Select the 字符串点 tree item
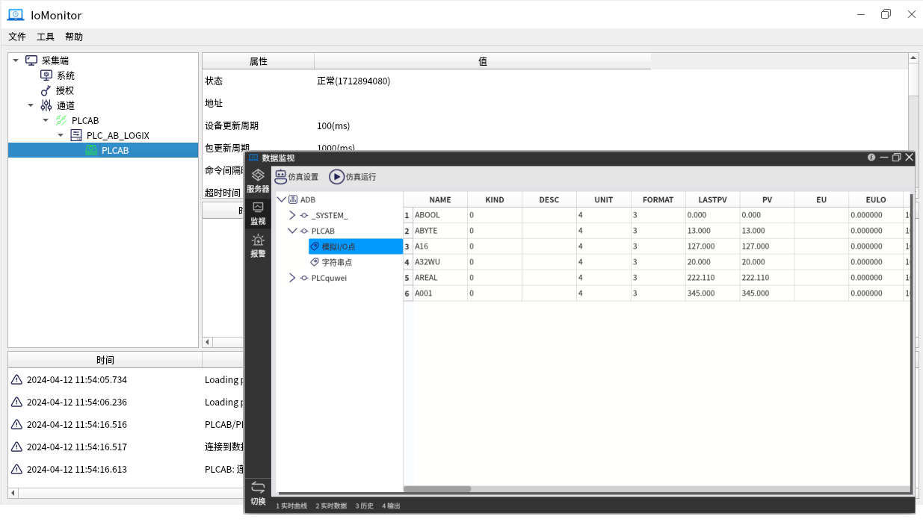Viewport: 923px width, 522px height. click(336, 262)
